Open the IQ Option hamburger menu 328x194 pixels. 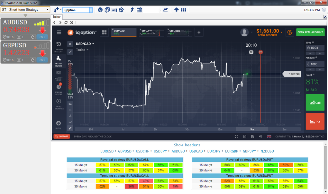59,32
